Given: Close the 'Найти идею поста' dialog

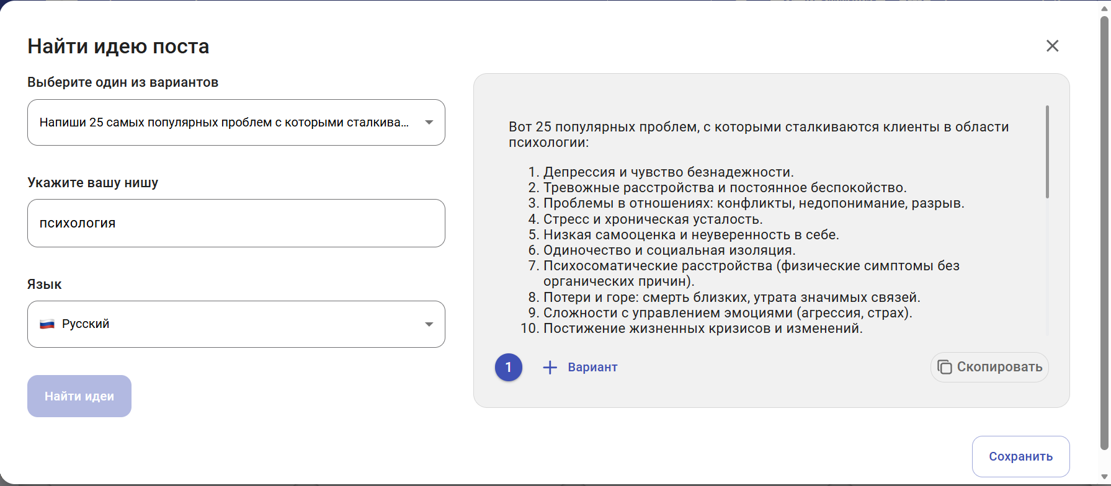Looking at the screenshot, I should point(1052,46).
